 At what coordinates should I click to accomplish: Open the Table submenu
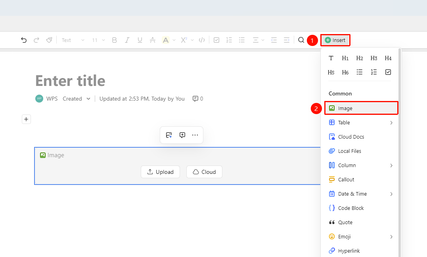[361, 123]
